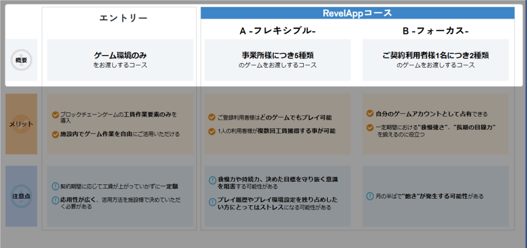Viewport: 527px width, 248px height.
Task: Click info icon beside 月の半ばで"飽き"が発生
Action: tap(370, 196)
